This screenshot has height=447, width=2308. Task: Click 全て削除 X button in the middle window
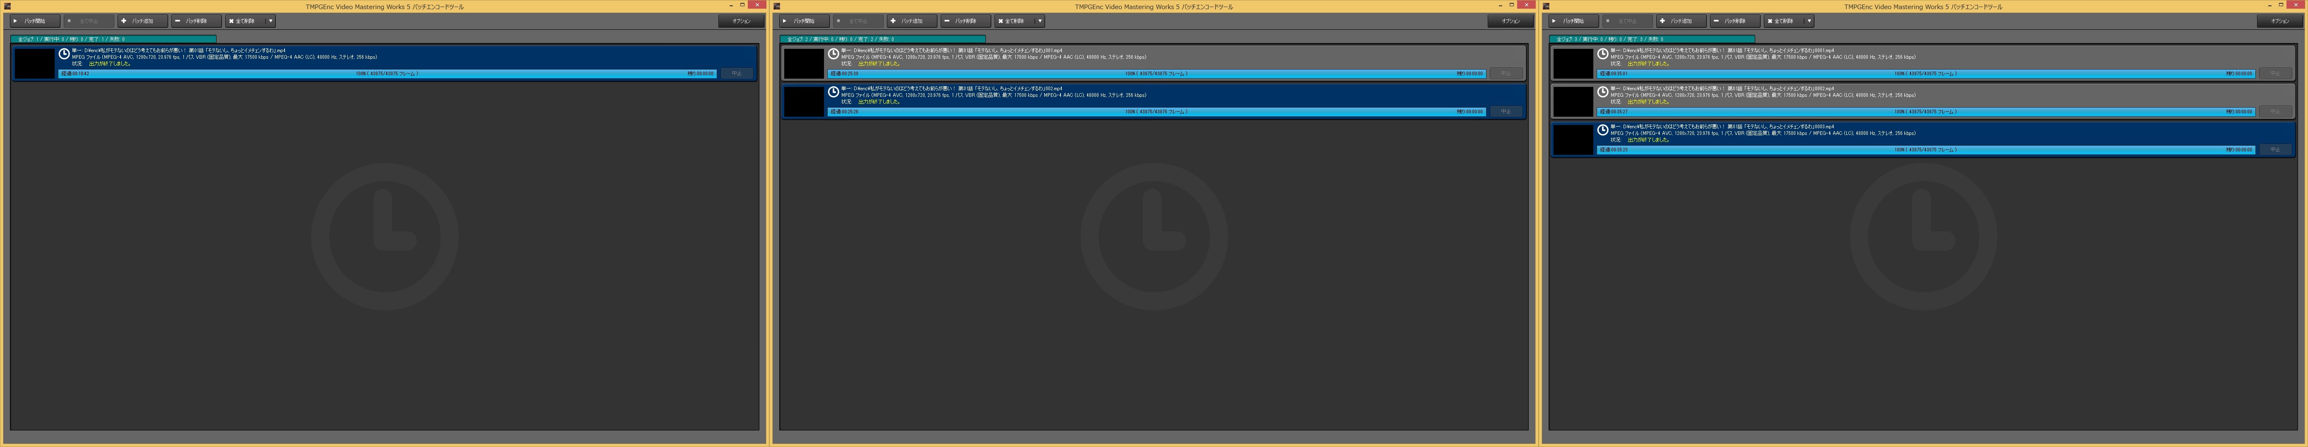click(x=1012, y=21)
